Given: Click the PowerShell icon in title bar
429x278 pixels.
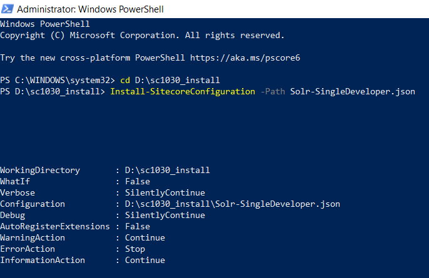Looking at the screenshot, I should click(x=9, y=9).
